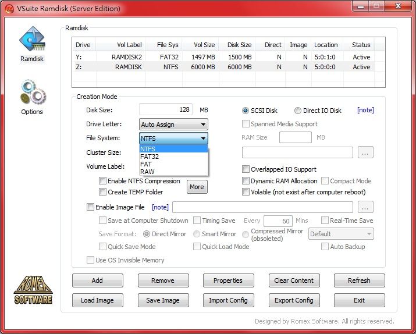Click the Disk Size column header
The image size is (416, 334).
pyautogui.click(x=237, y=45)
